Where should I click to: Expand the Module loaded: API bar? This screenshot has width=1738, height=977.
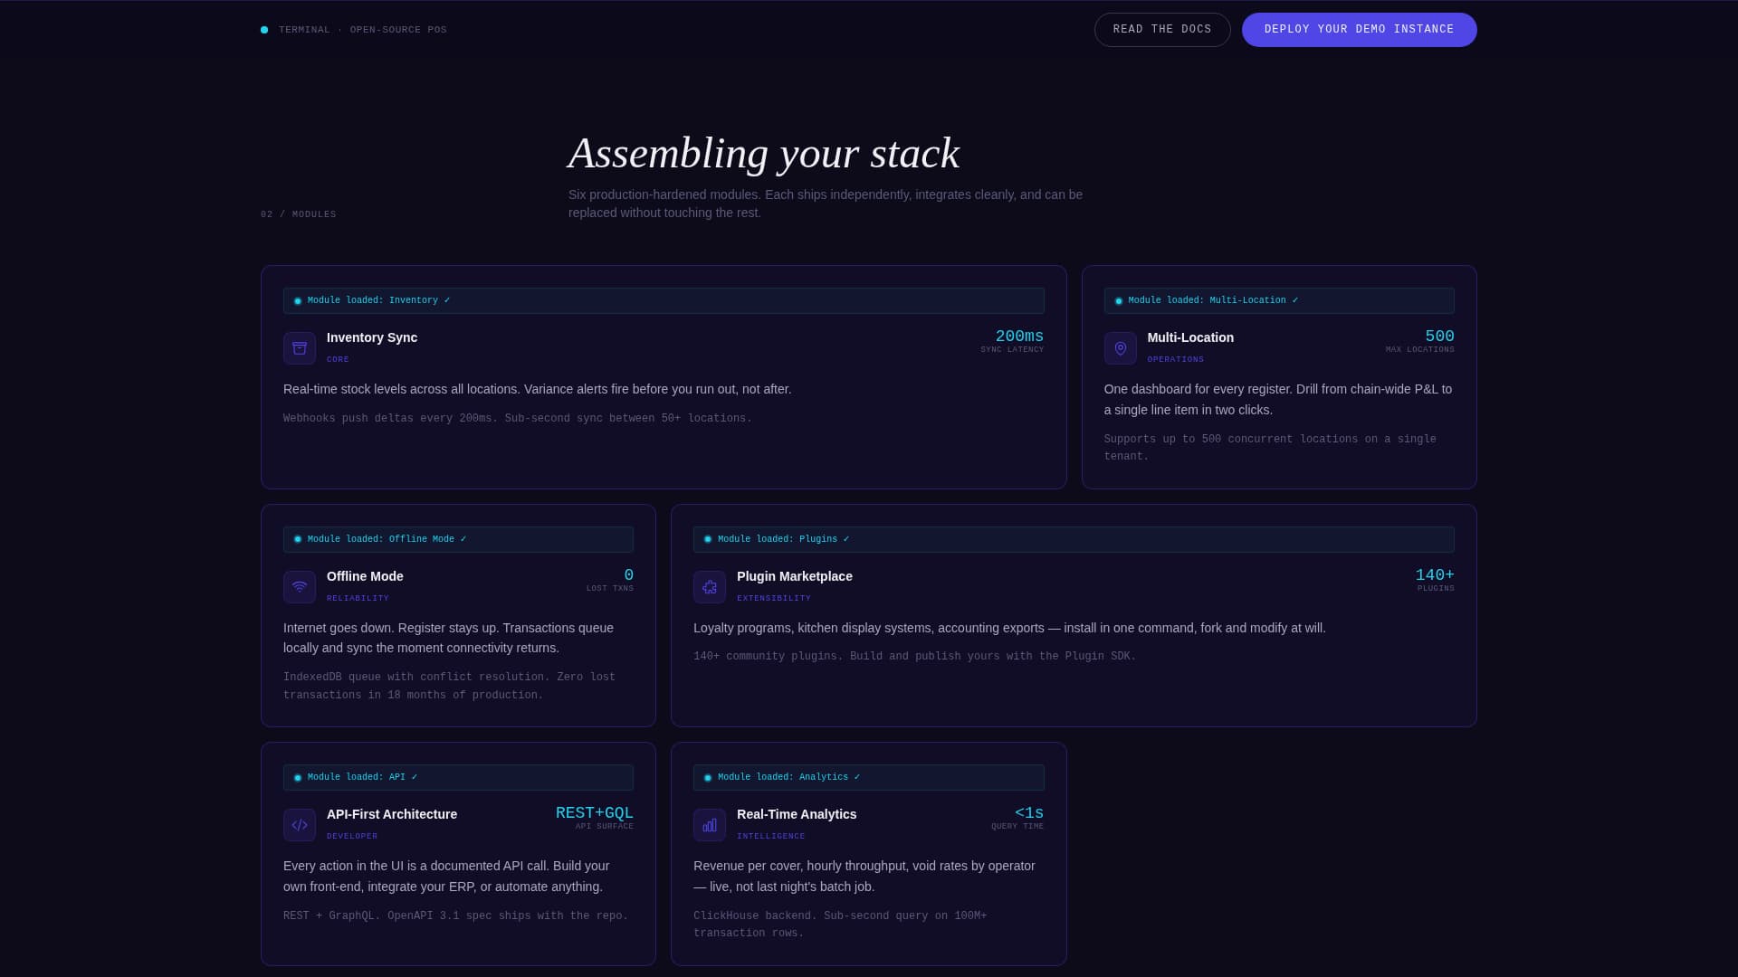coord(457,777)
